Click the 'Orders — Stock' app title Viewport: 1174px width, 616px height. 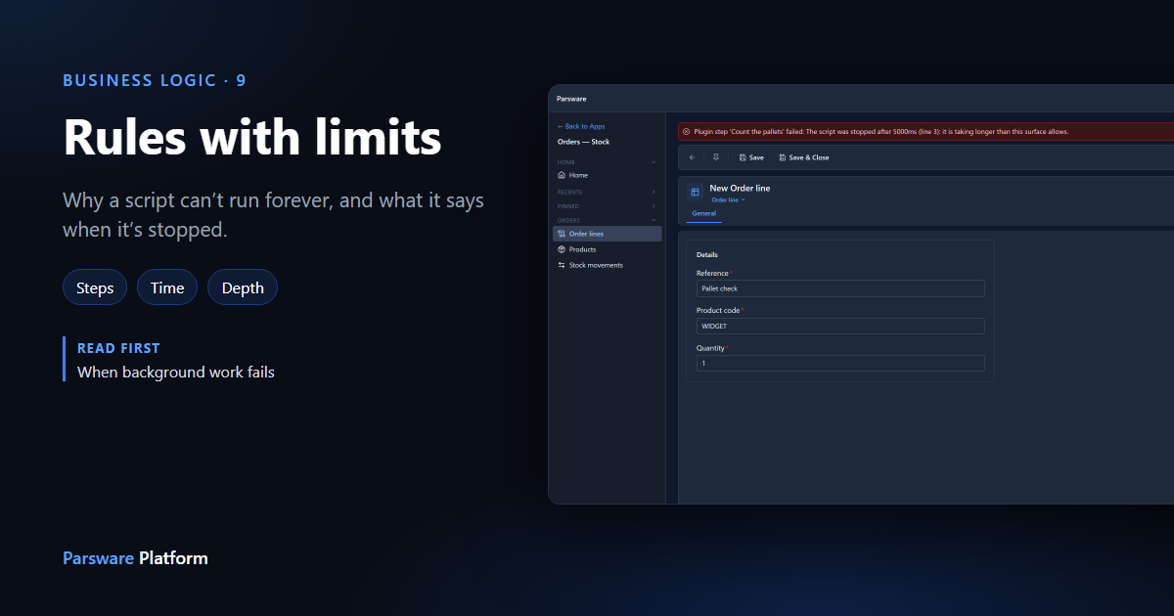point(583,142)
